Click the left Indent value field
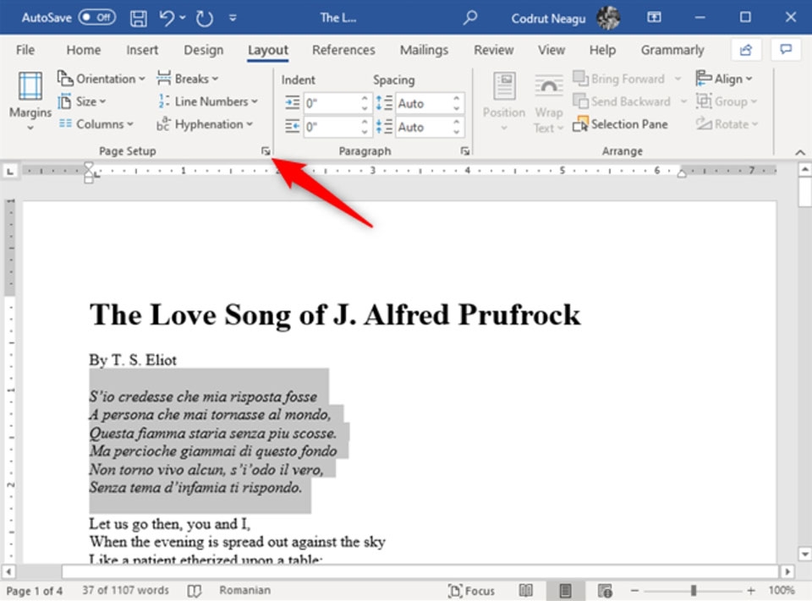Image resolution: width=812 pixels, height=601 pixels. 332,103
